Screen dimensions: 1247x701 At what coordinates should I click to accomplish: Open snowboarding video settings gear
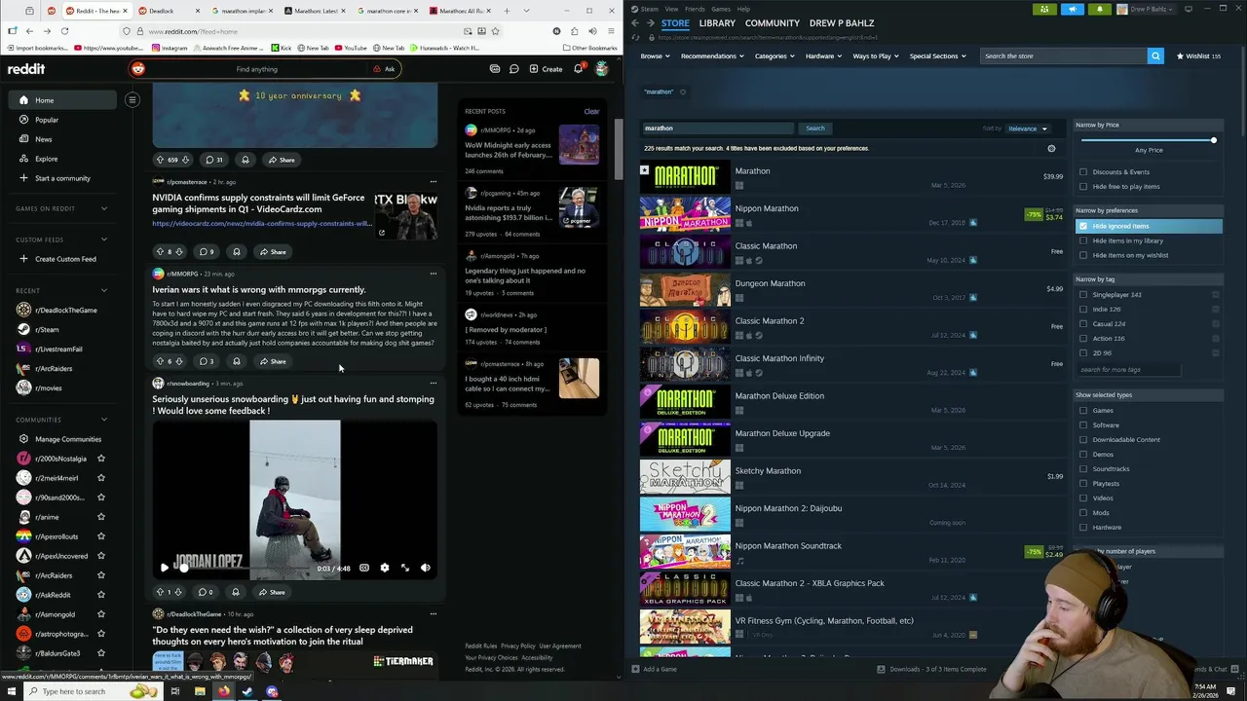384,568
